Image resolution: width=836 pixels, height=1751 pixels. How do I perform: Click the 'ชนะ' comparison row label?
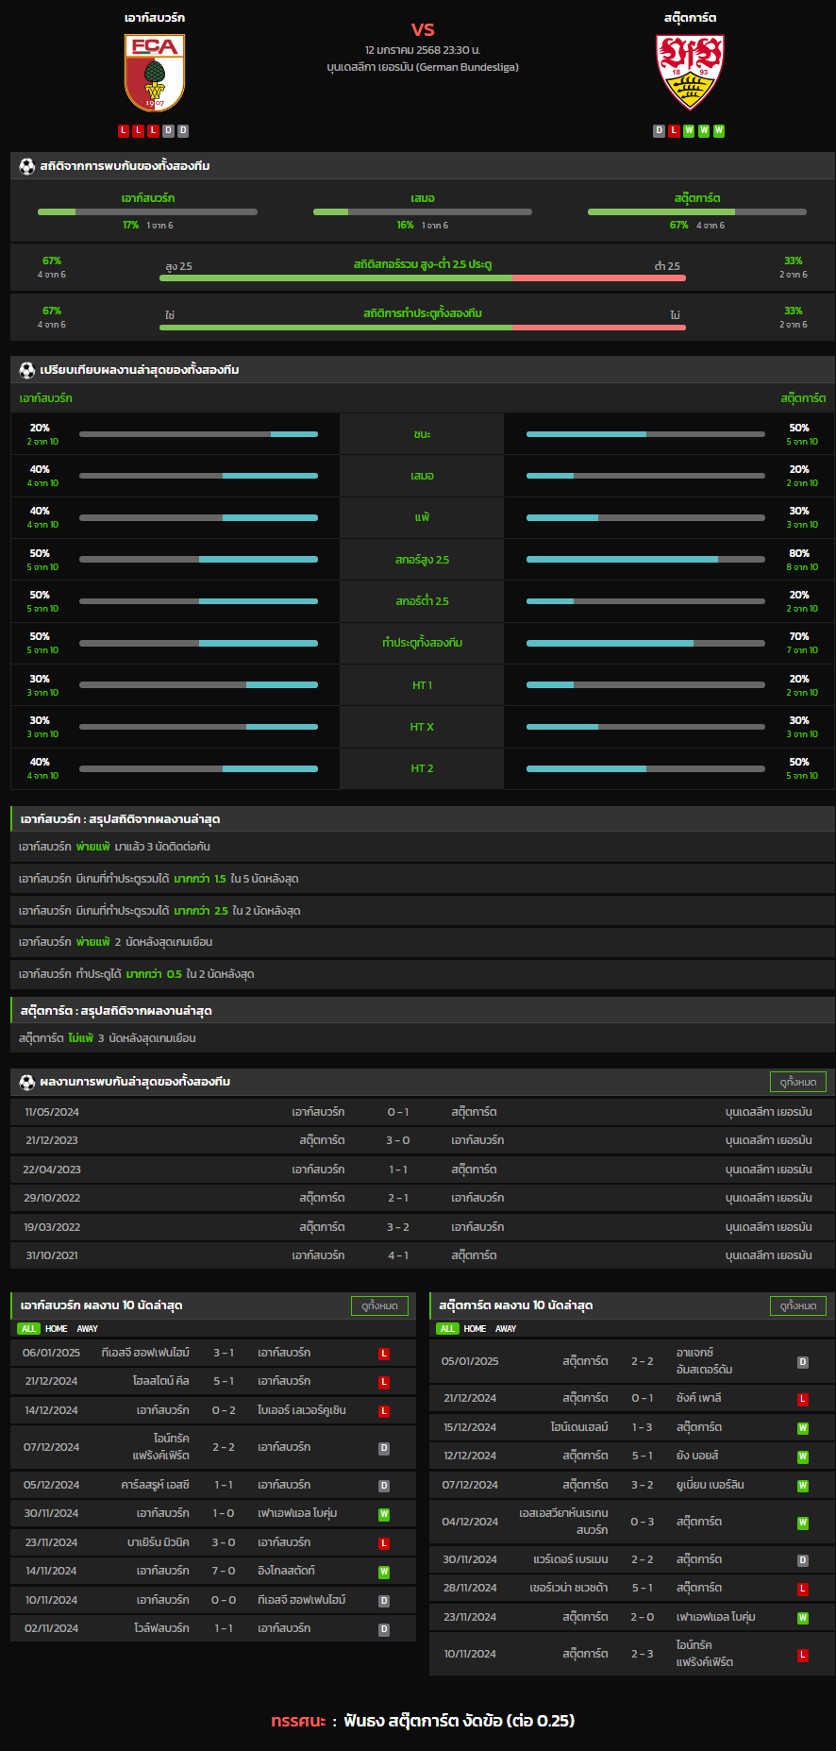coord(422,434)
